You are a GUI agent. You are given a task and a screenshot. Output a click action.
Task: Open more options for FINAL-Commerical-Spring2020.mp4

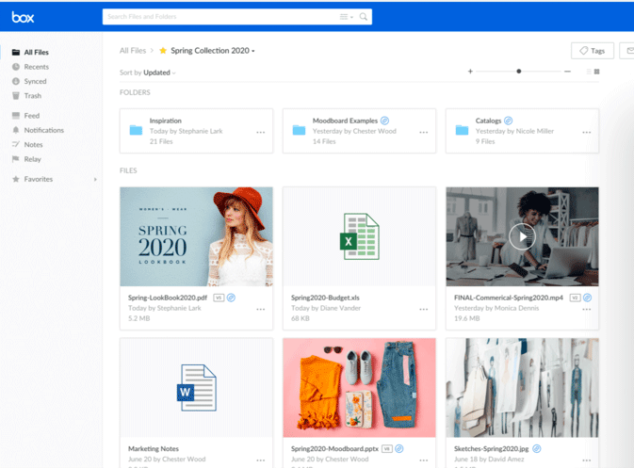[587, 310]
